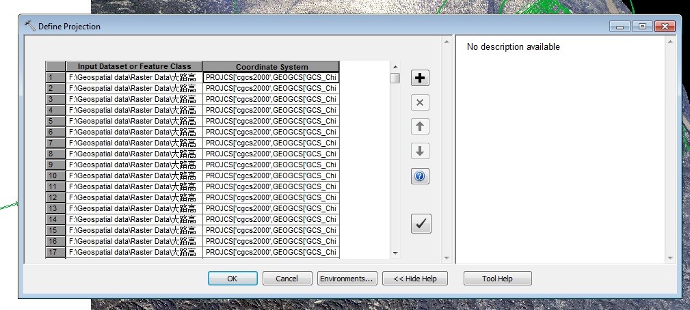690x310 pixels.
Task: Click the input dataset cell in row 15
Action: [x=134, y=230]
